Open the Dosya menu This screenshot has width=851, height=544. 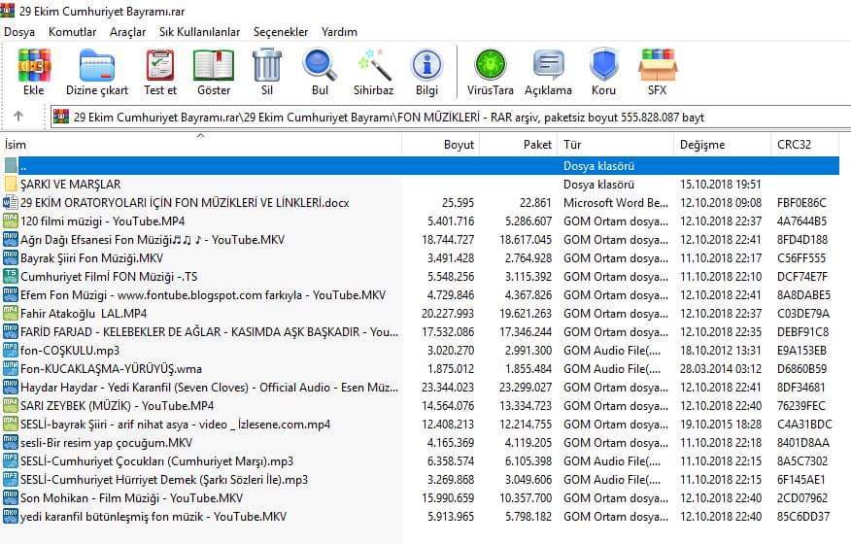pyautogui.click(x=19, y=32)
